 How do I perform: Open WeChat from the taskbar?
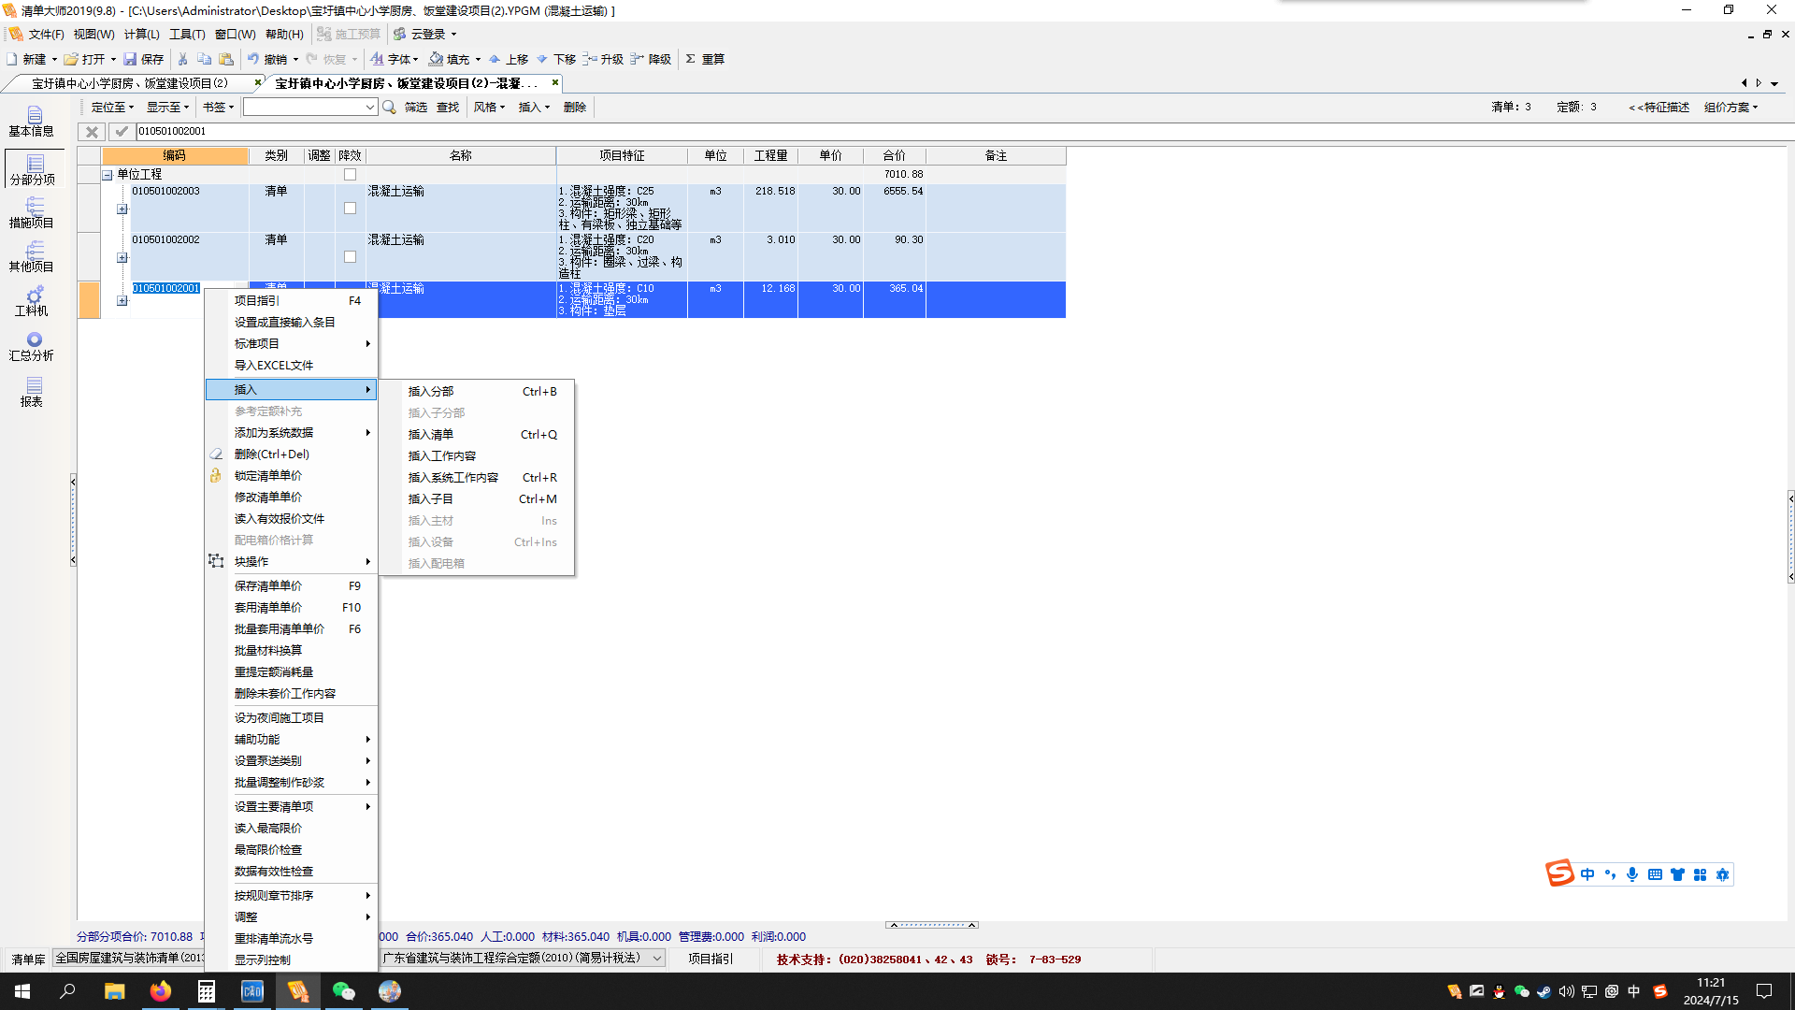pos(344,991)
